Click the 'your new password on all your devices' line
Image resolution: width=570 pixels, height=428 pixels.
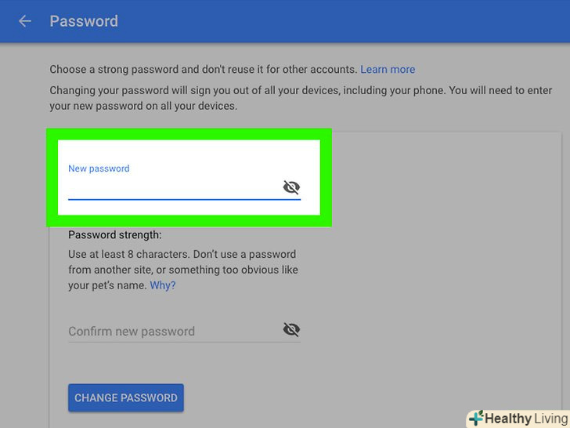tap(143, 106)
